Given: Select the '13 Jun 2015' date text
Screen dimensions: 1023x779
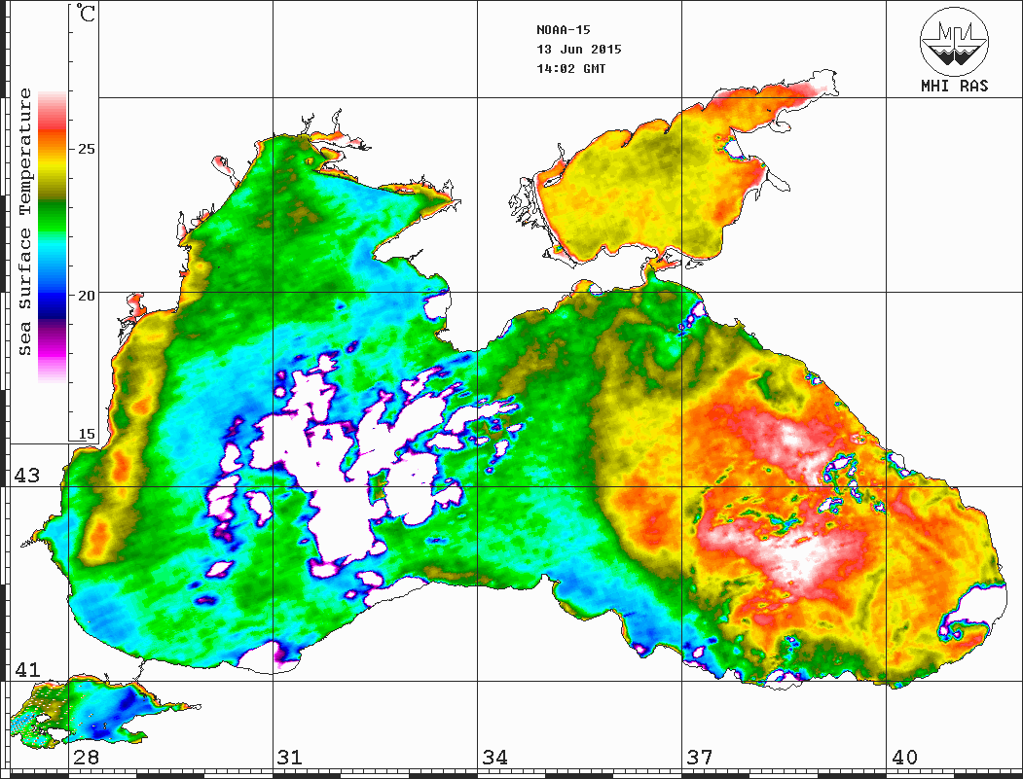Looking at the screenshot, I should 579,50.
